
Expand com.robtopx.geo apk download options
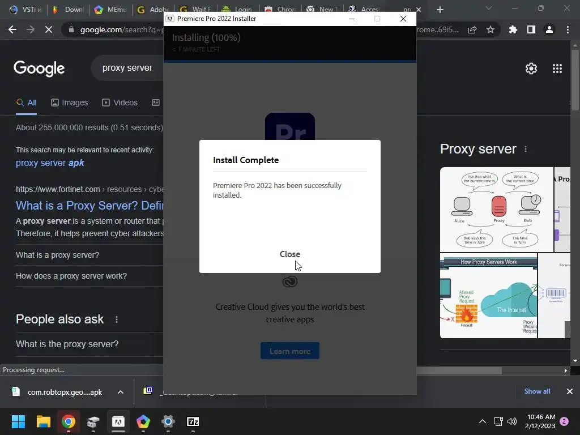pos(121,392)
